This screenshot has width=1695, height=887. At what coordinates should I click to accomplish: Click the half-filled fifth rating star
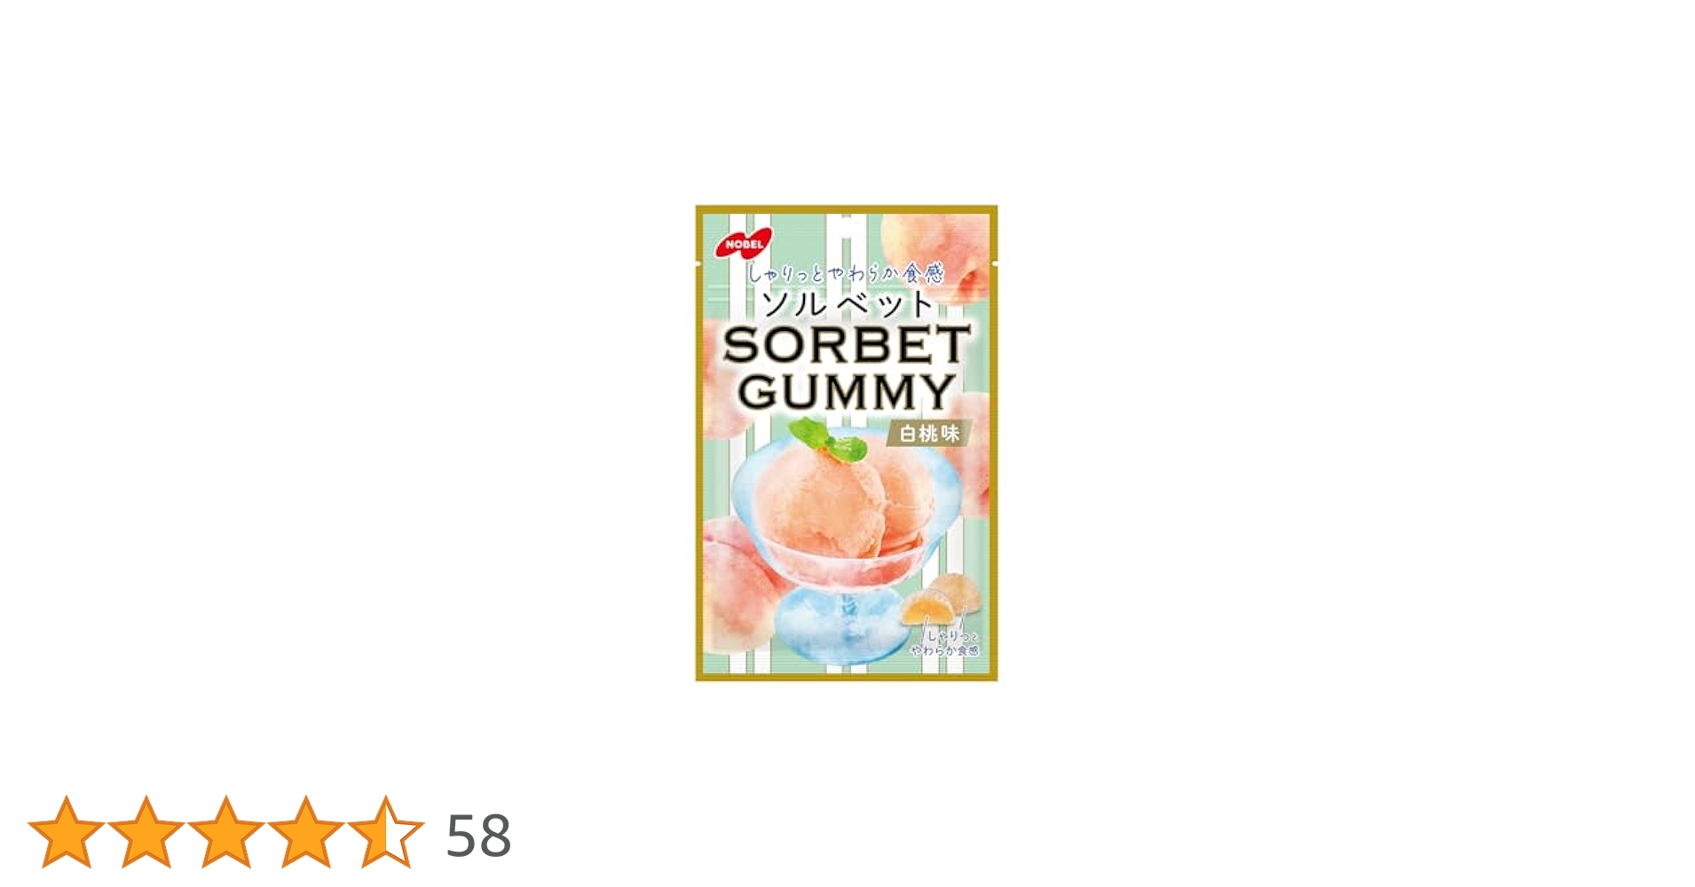[x=386, y=832]
